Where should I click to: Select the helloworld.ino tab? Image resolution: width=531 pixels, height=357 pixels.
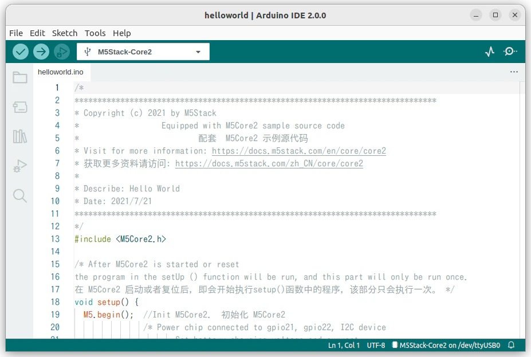tap(61, 72)
